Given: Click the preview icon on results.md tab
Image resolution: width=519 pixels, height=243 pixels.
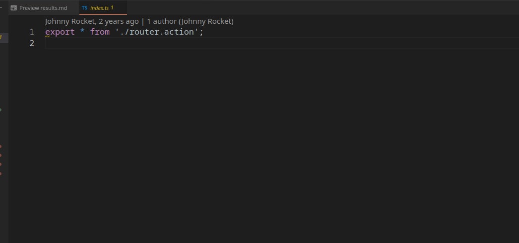Looking at the screenshot, I should tap(13, 8).
